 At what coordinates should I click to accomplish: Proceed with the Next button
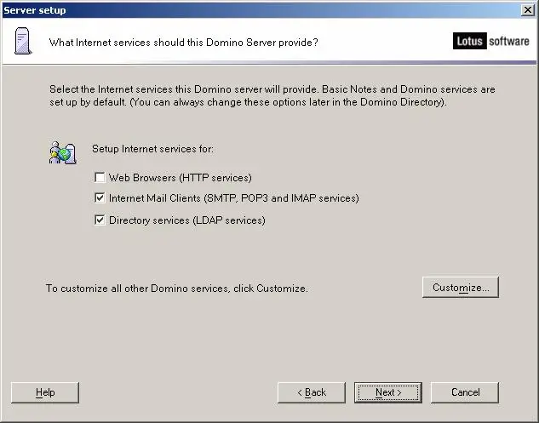[x=388, y=392]
